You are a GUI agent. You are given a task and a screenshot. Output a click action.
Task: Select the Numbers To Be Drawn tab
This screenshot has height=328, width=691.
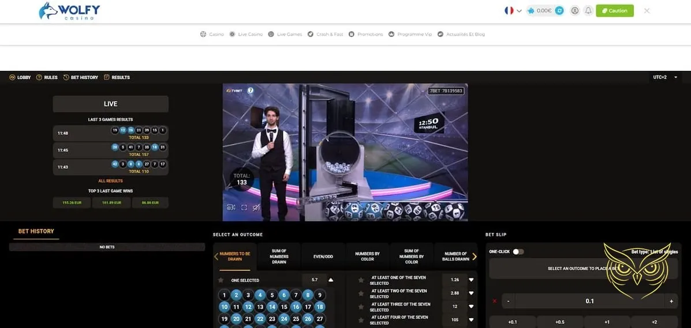(235, 257)
